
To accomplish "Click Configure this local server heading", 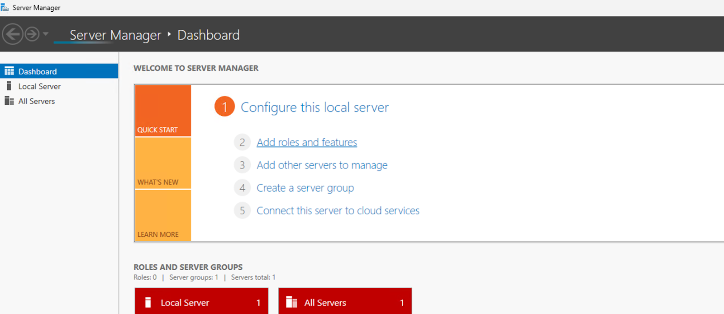I will tap(314, 108).
